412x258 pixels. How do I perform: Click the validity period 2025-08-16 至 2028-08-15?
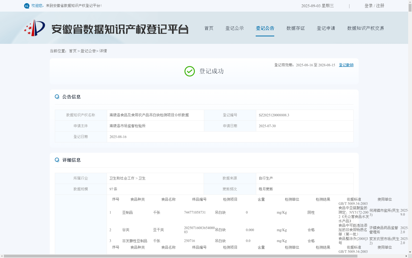(x=315, y=65)
